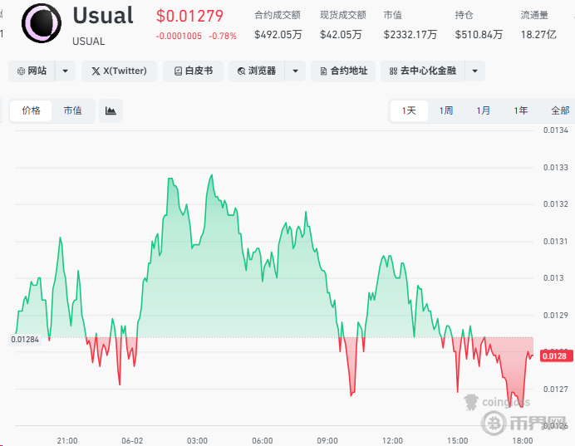Viewport: 575px width, 446px height.
Task: Select the 1年 time range
Action: click(521, 110)
